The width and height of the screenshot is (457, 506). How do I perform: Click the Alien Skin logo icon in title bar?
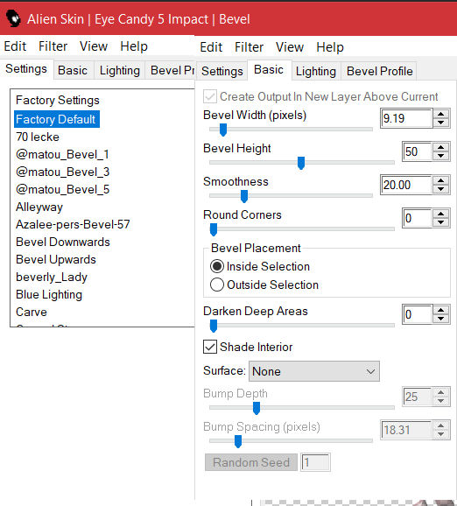point(13,18)
